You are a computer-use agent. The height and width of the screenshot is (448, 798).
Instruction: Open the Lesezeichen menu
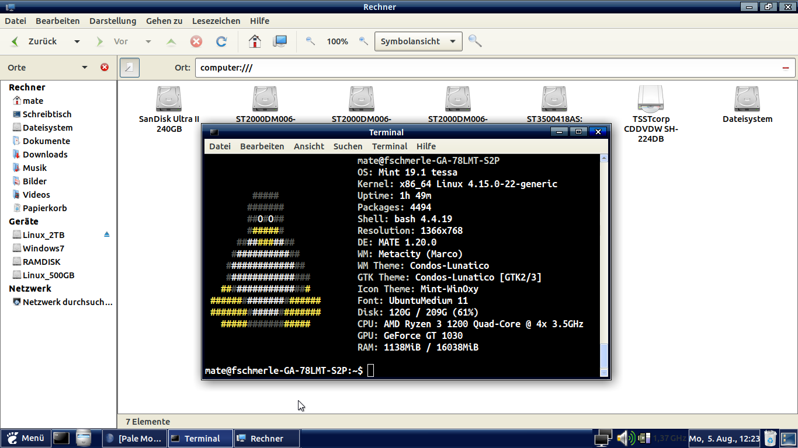pyautogui.click(x=216, y=20)
